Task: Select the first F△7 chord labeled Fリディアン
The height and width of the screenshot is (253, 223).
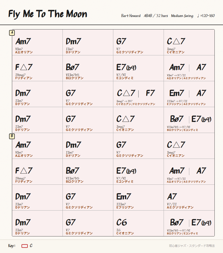Action: (24, 67)
